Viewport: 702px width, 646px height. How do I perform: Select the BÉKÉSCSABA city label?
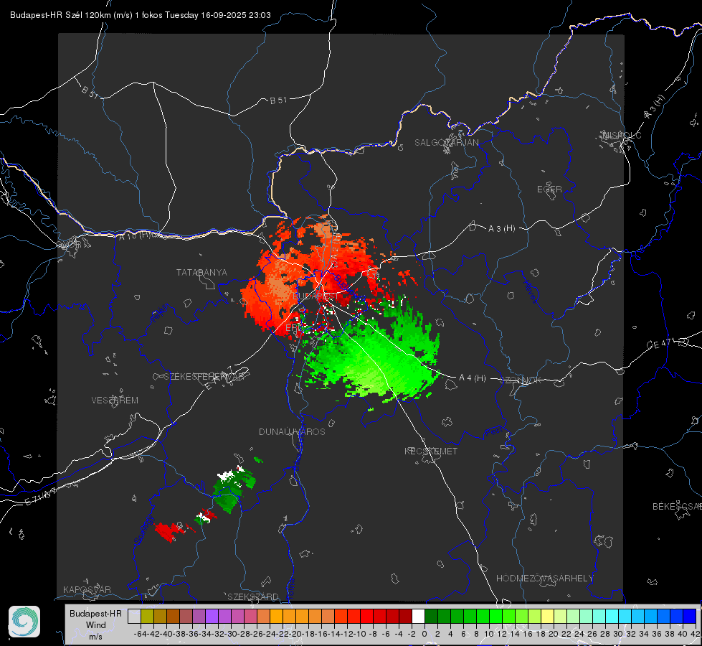click(x=677, y=506)
